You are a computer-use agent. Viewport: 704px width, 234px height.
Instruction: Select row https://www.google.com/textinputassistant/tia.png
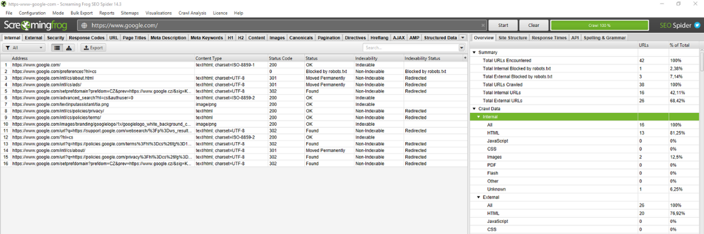click(x=235, y=104)
